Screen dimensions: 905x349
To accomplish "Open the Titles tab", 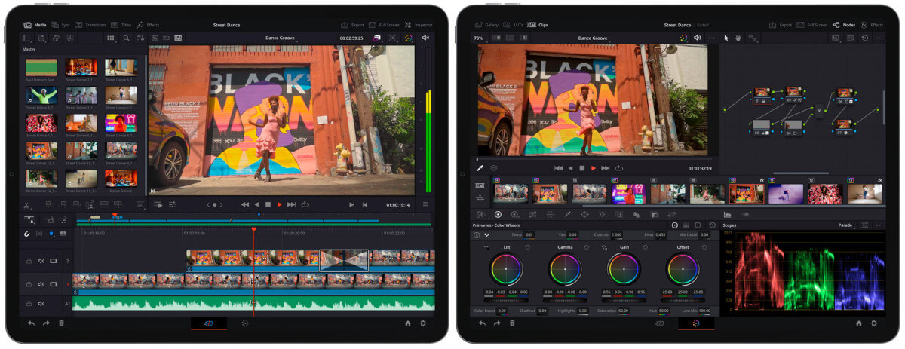I will 122,25.
